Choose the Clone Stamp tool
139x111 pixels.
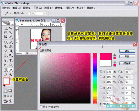pyautogui.click(x=5, y=47)
